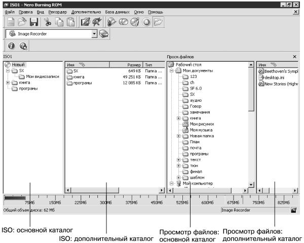This screenshot has width=304, height=243.
Task: Close the Просм.файлов browser pane
Action: 294,57
